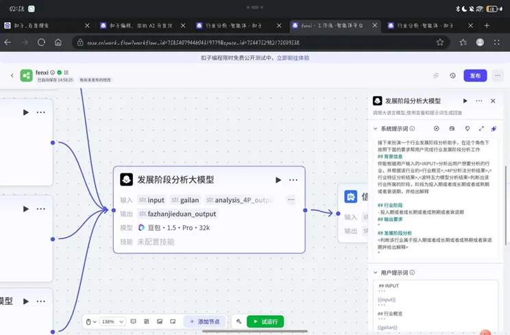Click the 发布 publish button
This screenshot has height=335, width=510.
tap(475, 76)
